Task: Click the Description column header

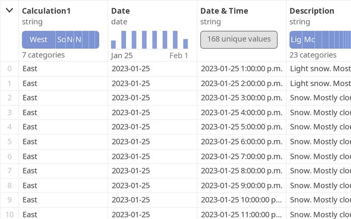Action: tap(312, 11)
